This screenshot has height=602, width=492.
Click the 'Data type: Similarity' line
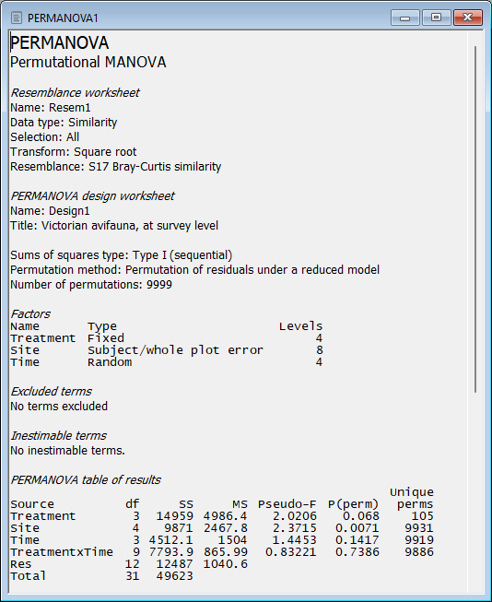pyautogui.click(x=64, y=123)
